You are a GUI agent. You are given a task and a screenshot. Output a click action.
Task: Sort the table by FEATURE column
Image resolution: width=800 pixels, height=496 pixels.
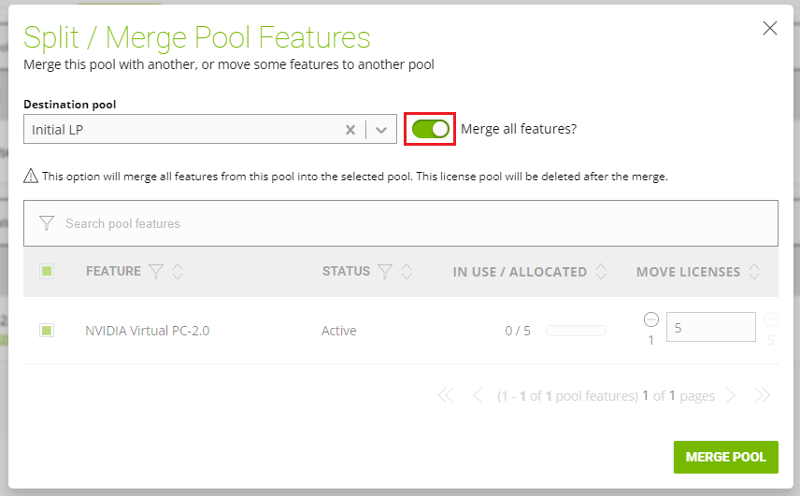coord(178,272)
